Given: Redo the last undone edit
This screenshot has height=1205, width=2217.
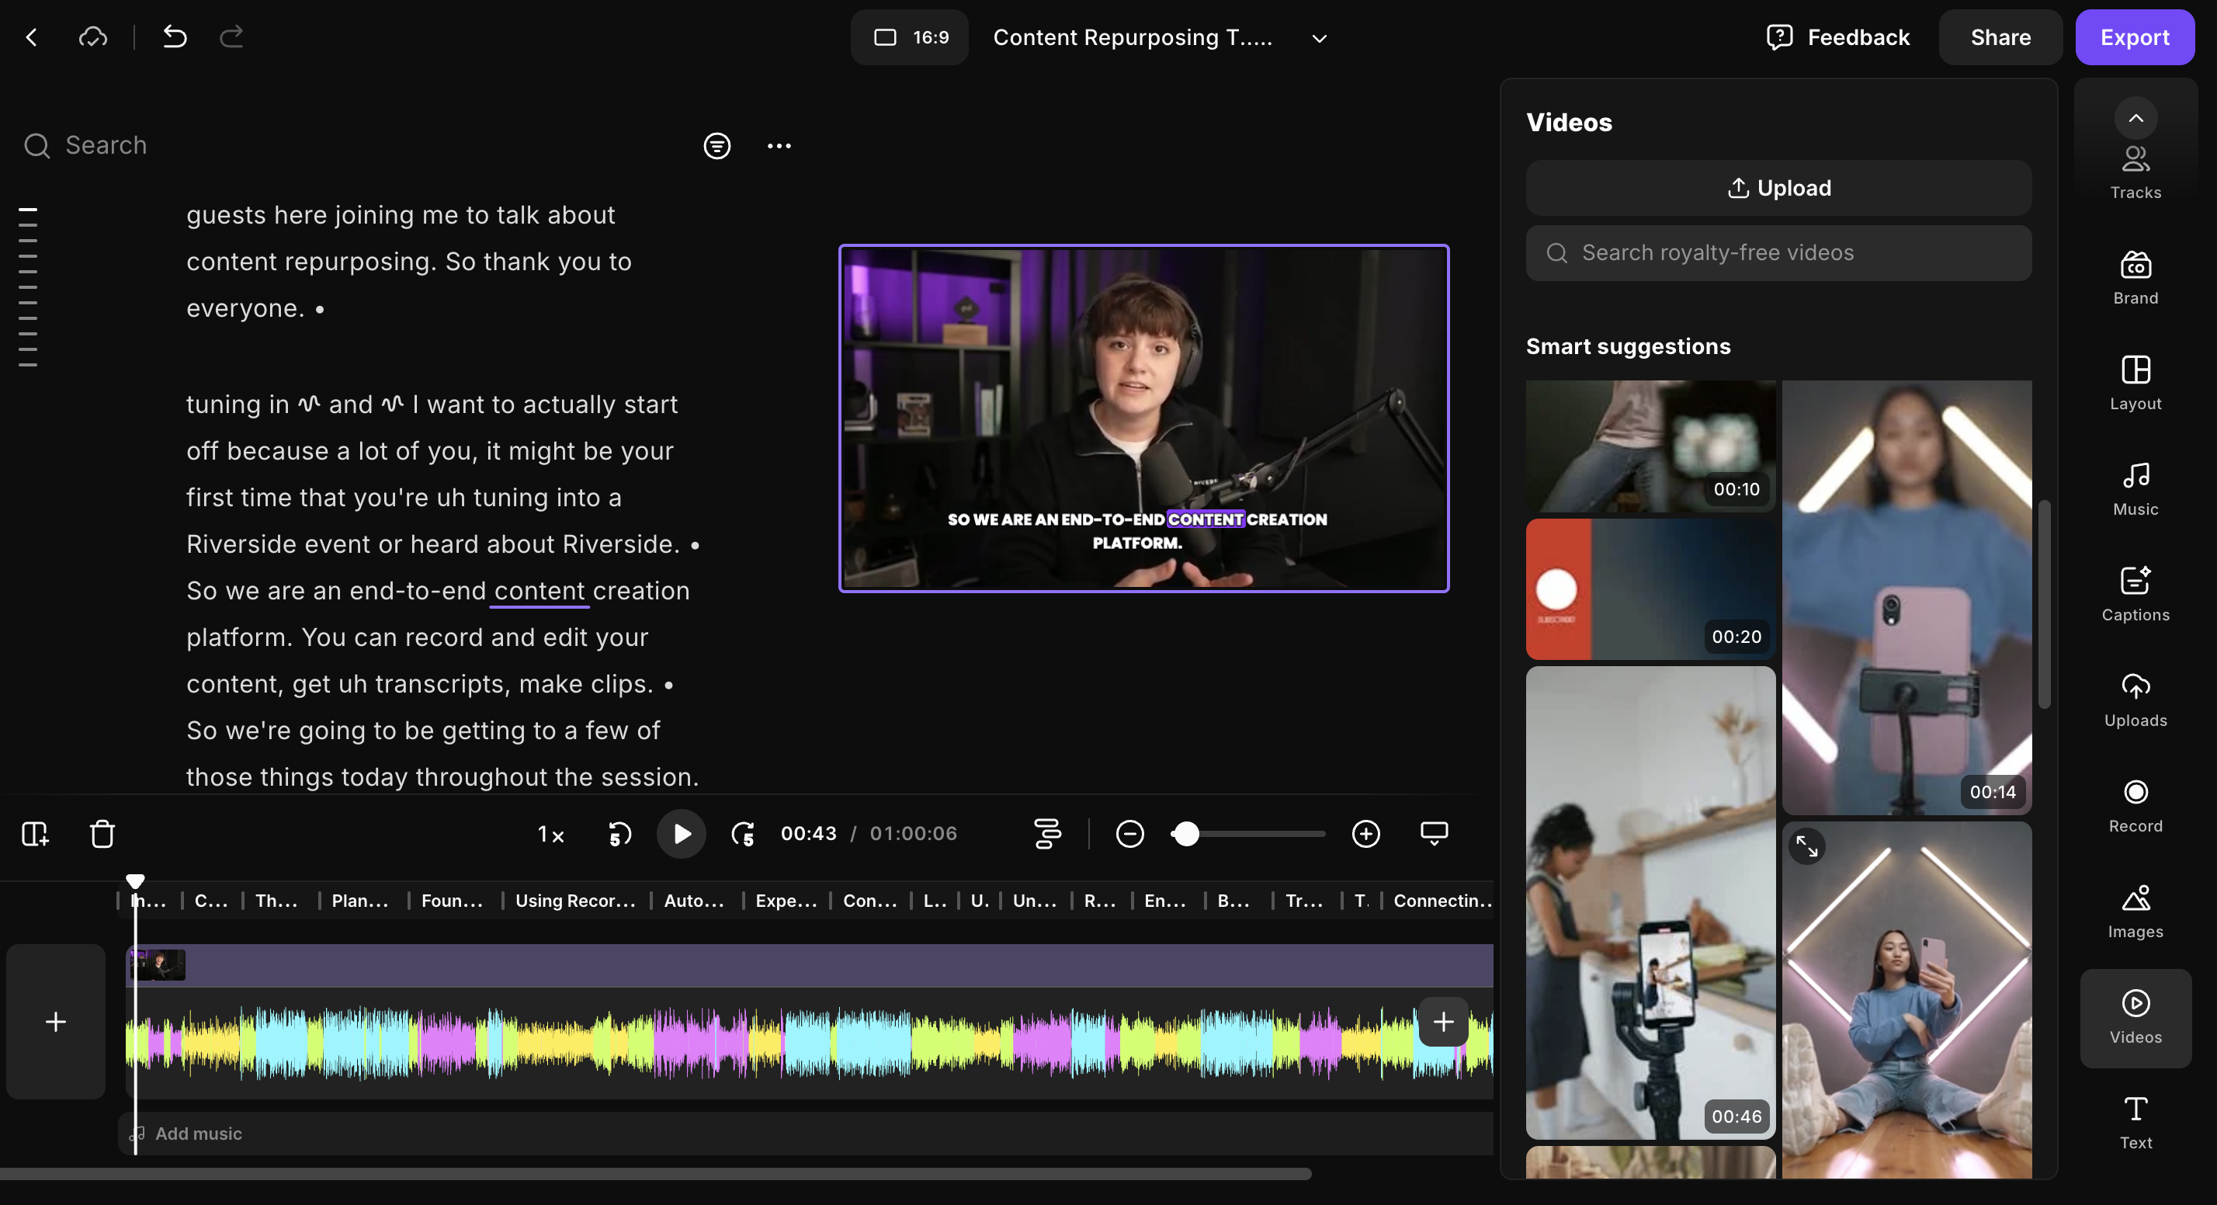Looking at the screenshot, I should [x=231, y=37].
